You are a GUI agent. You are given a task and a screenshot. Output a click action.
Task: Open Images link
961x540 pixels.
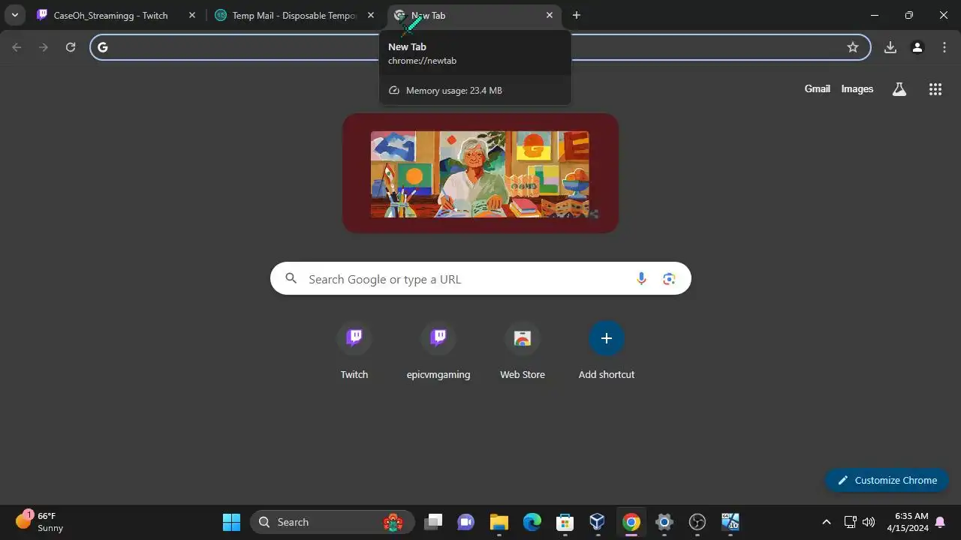(857, 88)
